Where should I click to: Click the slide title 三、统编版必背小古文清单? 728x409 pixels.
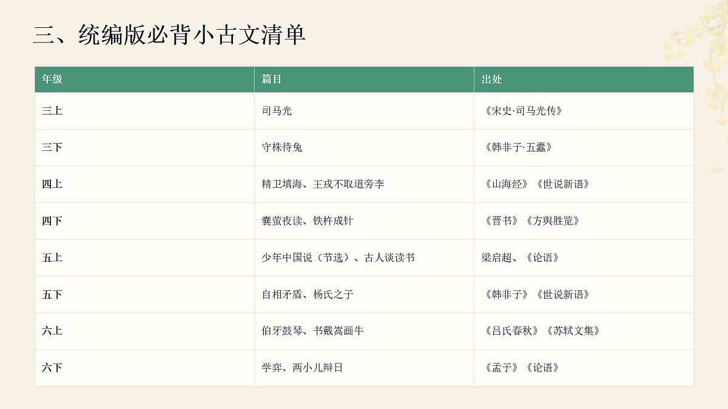pyautogui.click(x=169, y=35)
